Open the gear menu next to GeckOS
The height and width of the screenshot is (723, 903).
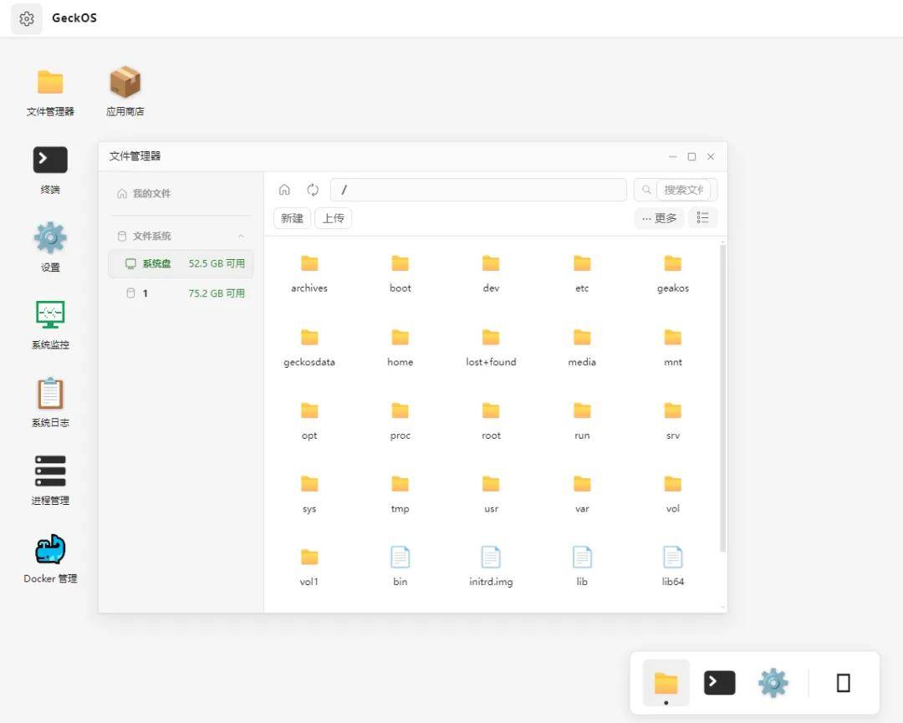pos(27,18)
